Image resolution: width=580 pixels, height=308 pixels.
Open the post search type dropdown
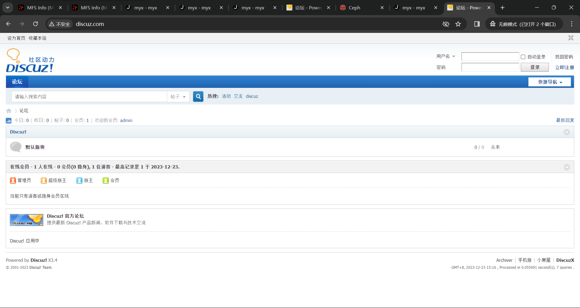178,97
